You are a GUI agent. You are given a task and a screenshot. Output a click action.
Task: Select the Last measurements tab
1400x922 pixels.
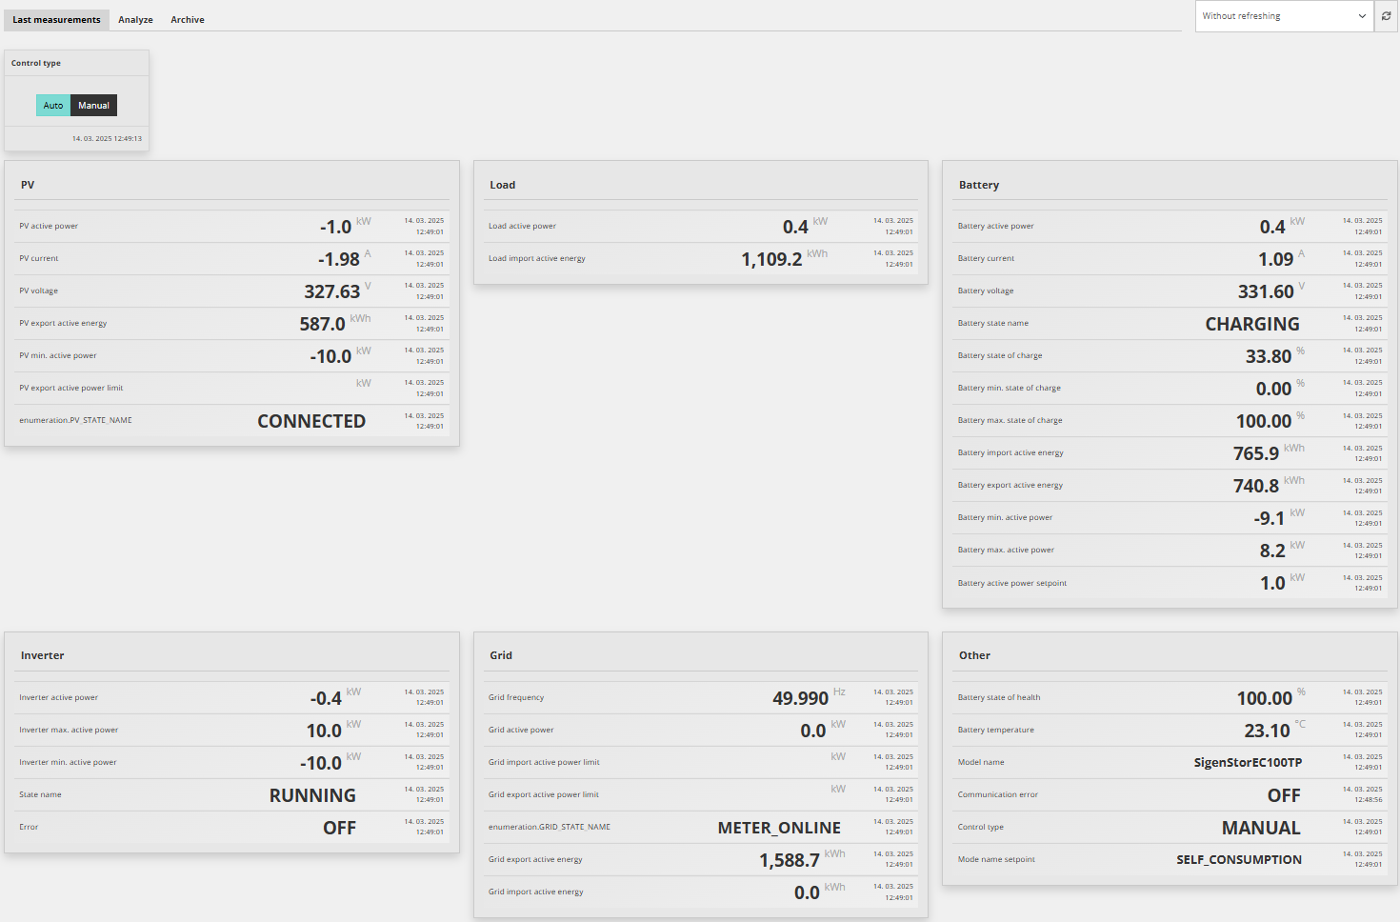[x=56, y=20]
